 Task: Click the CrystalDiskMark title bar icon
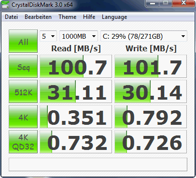tap(6, 4)
